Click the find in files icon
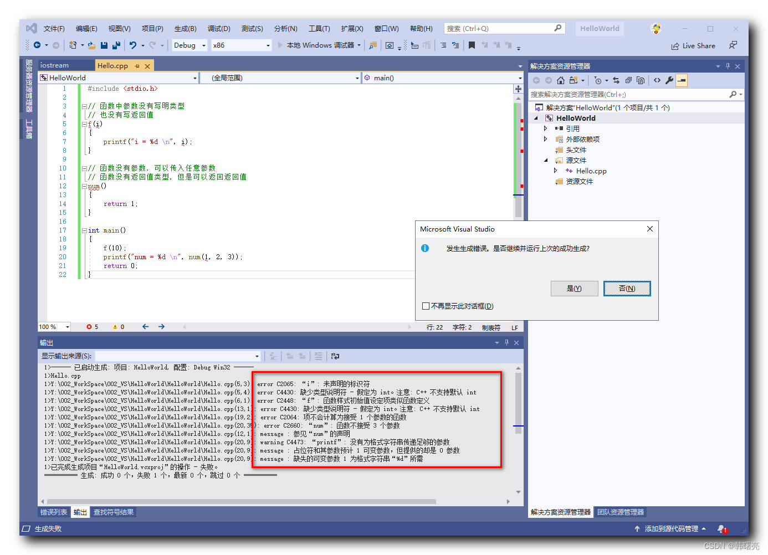Viewport: 768px width, 555px height. click(373, 45)
